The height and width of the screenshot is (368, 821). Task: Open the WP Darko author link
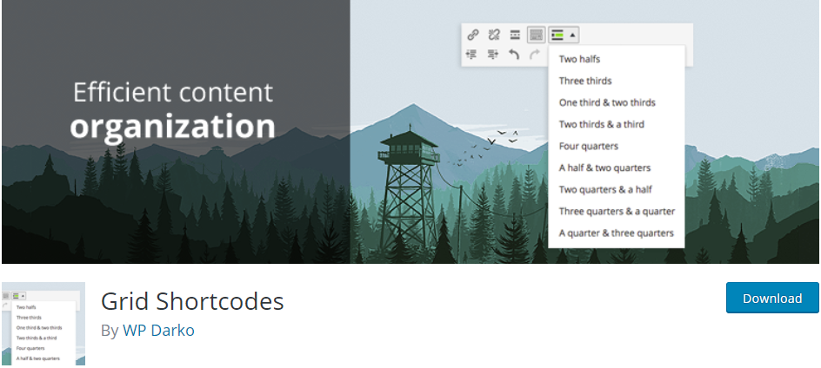158,331
